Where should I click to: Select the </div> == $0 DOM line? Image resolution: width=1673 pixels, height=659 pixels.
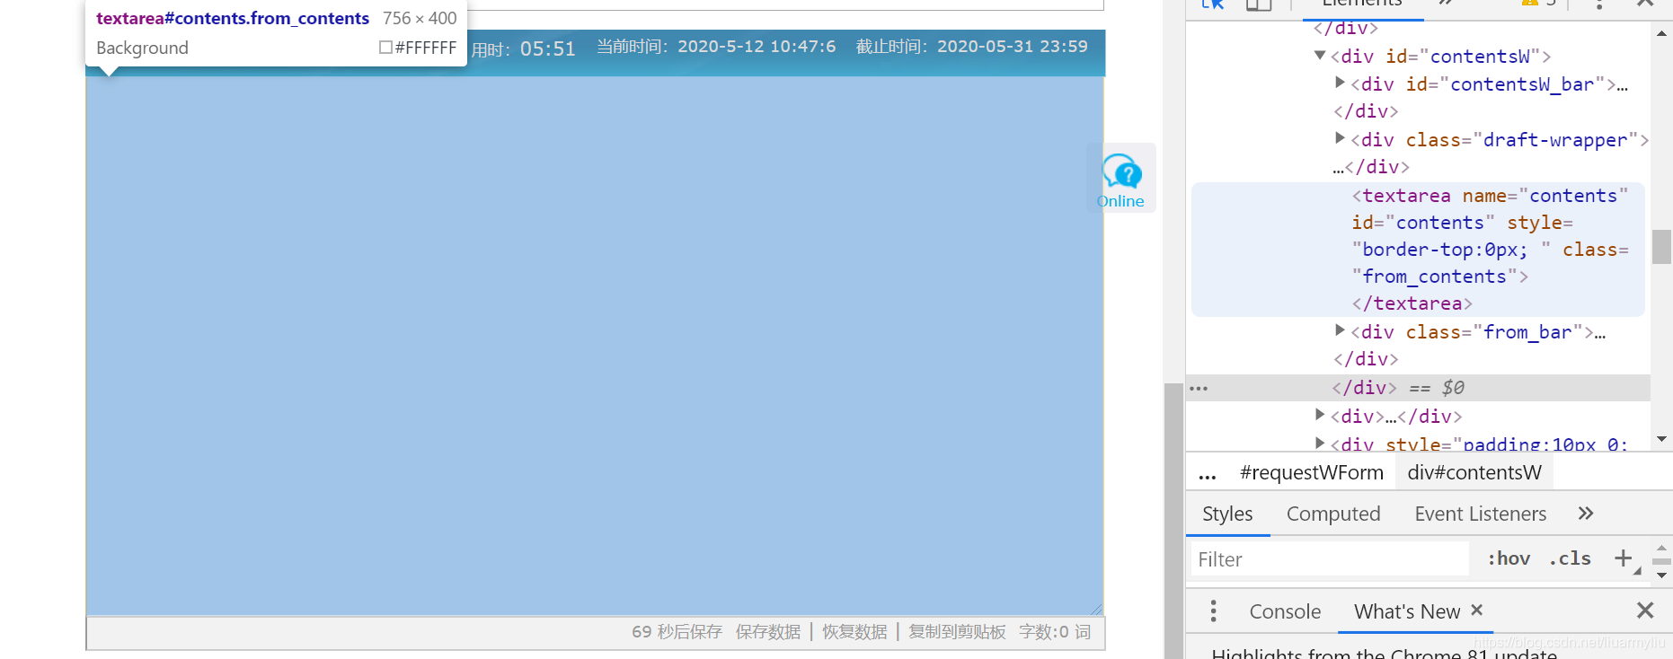pos(1418,388)
